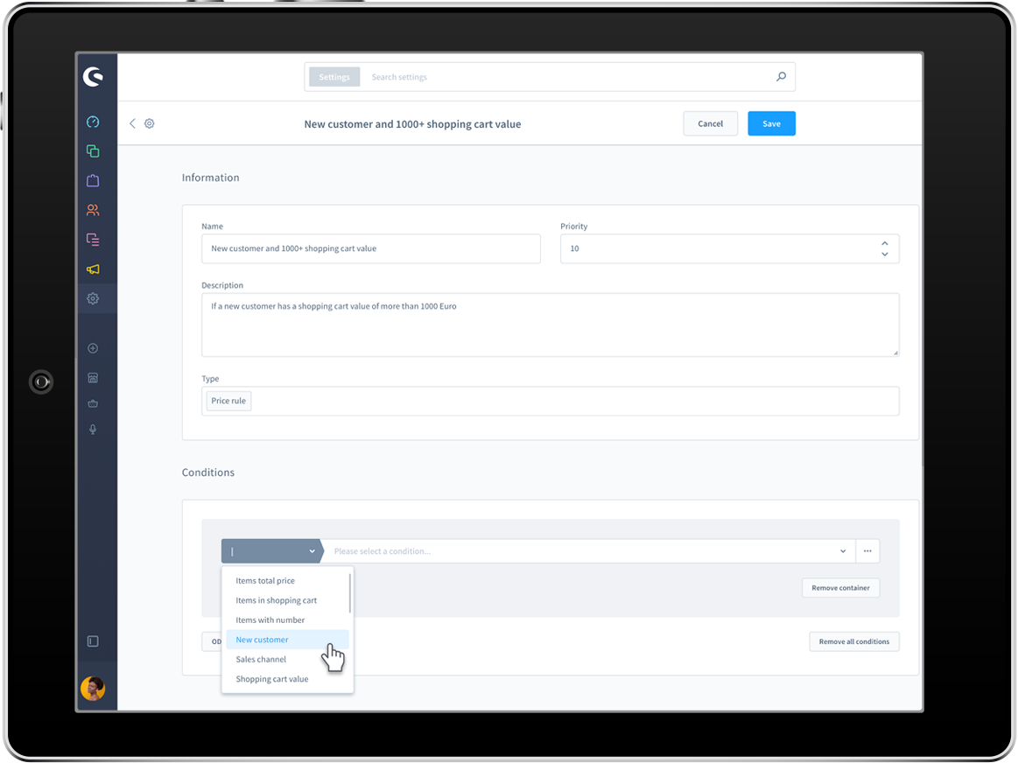Open the Settings gear in sidebar
Image resolution: width=1018 pixels, height=763 pixels.
[93, 298]
